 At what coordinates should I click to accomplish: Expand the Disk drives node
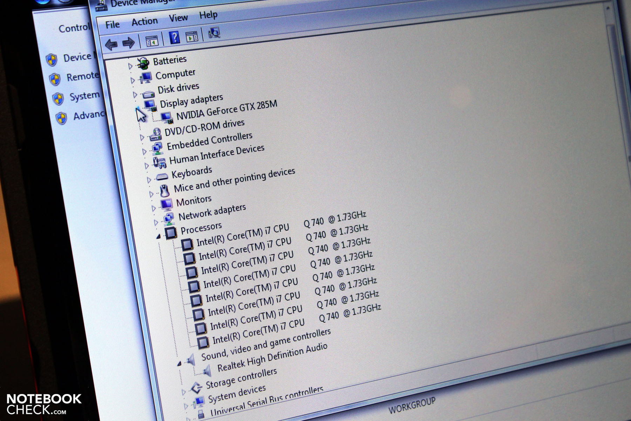click(135, 94)
